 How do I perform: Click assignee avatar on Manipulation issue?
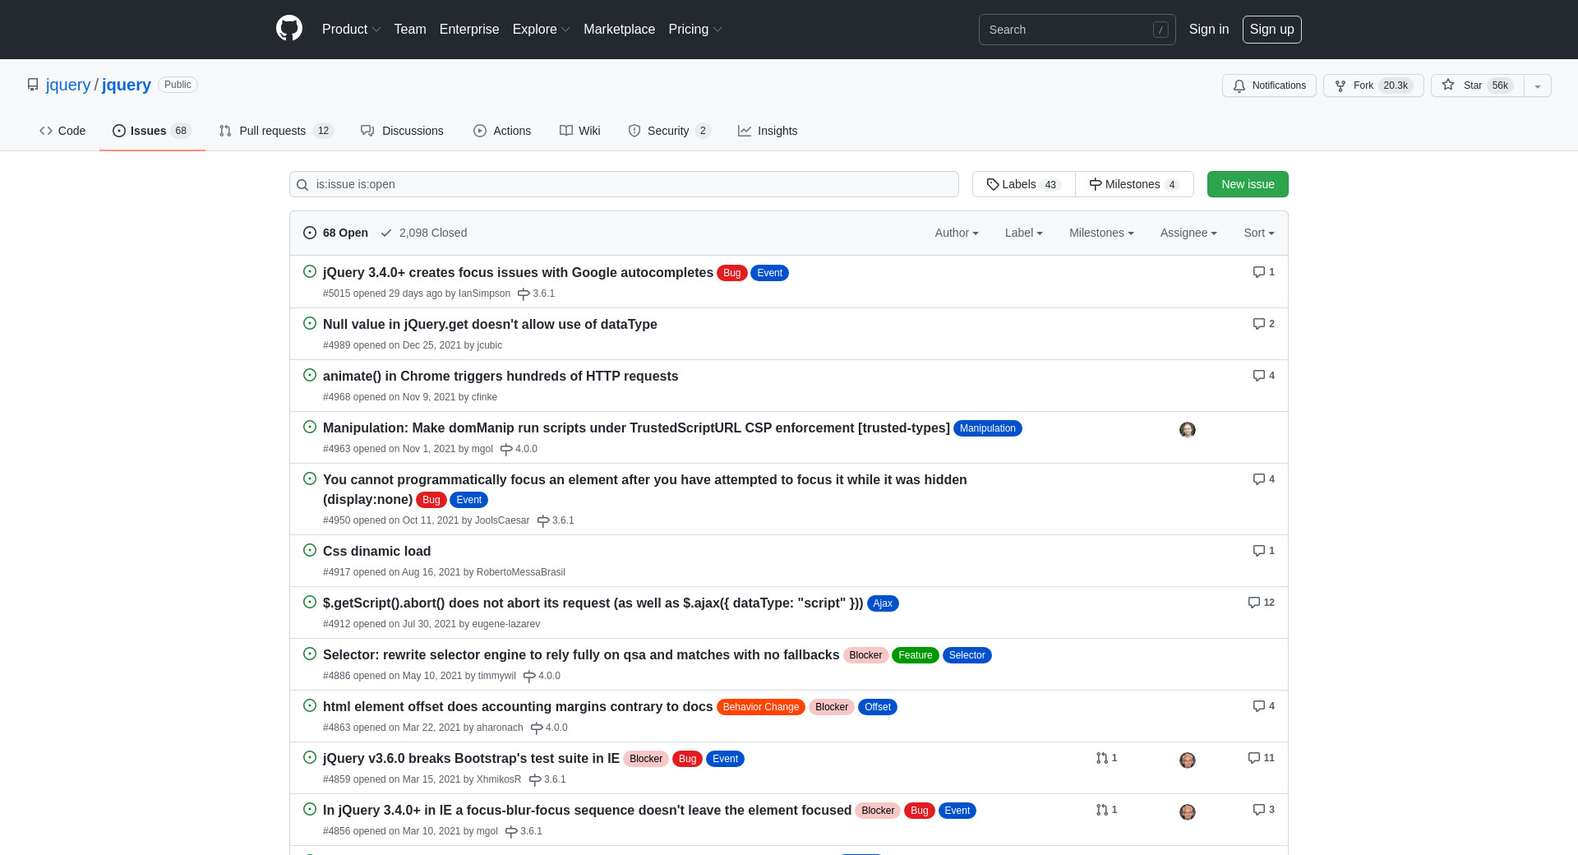(x=1187, y=430)
